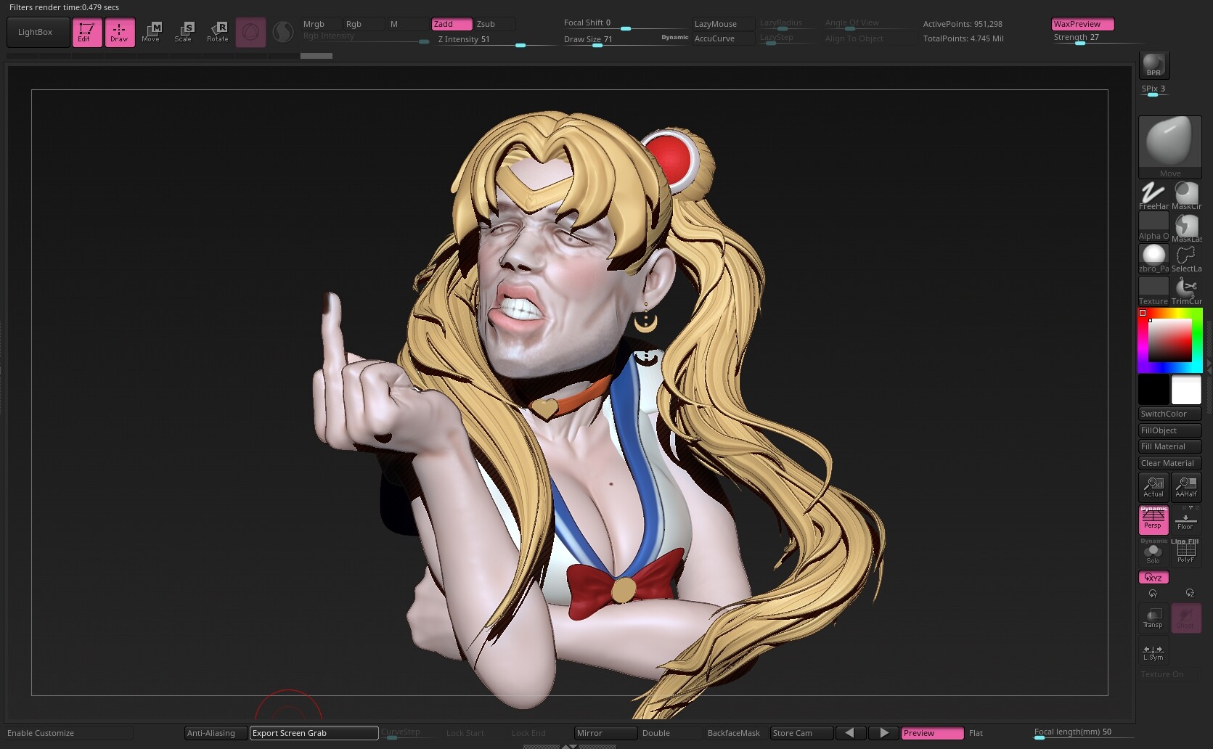This screenshot has width=1213, height=749.
Task: Toggle BackfaceMask
Action: [736, 733]
